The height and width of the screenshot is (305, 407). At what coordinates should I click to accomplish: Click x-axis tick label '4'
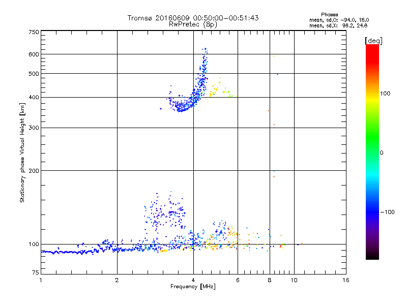tap(193, 280)
